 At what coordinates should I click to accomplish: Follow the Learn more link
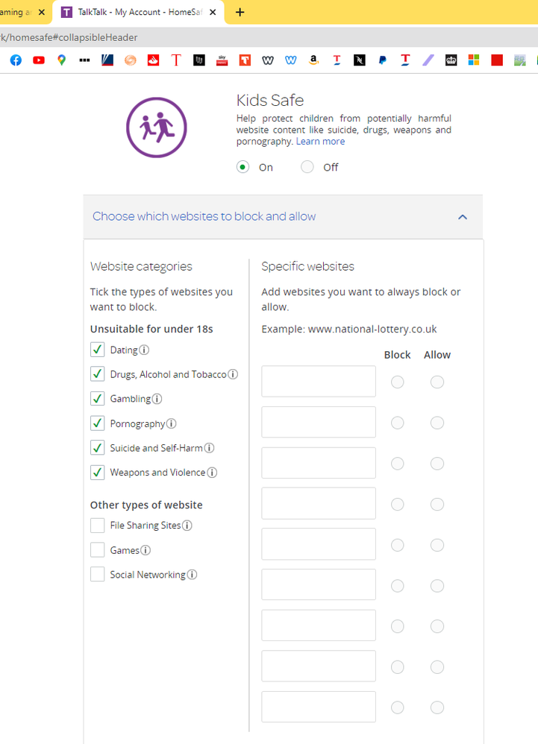[x=320, y=142]
